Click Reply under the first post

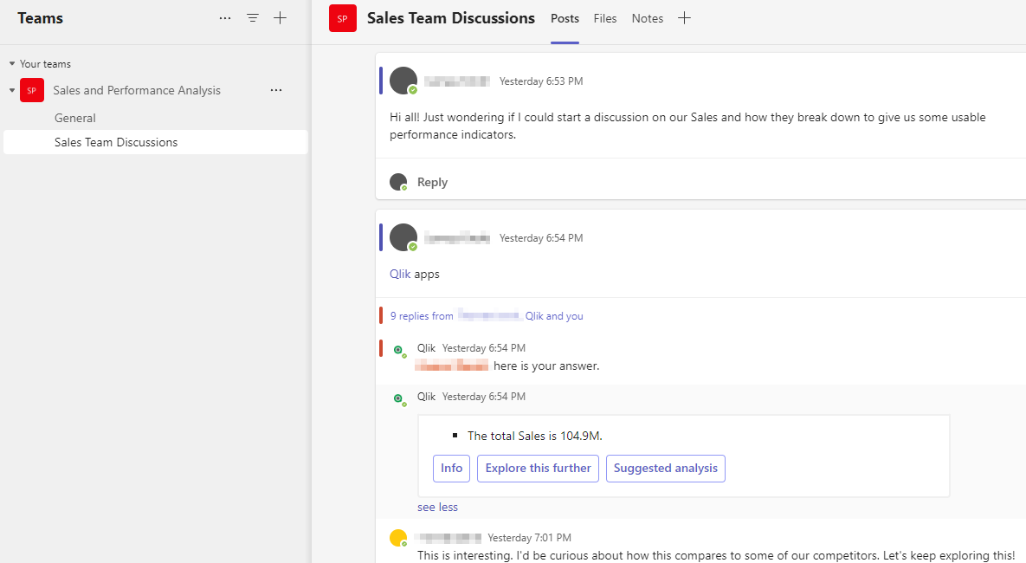click(433, 182)
